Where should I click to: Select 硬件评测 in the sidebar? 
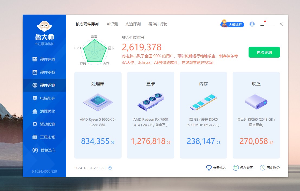[44, 85]
